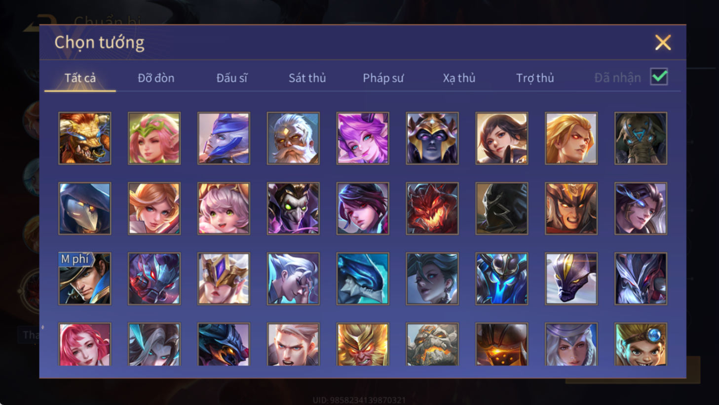Switch to the Xạ thủ tab
719x405 pixels.
tap(459, 78)
